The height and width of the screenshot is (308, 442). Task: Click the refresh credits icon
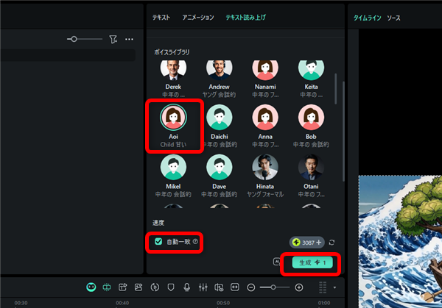[x=332, y=242]
